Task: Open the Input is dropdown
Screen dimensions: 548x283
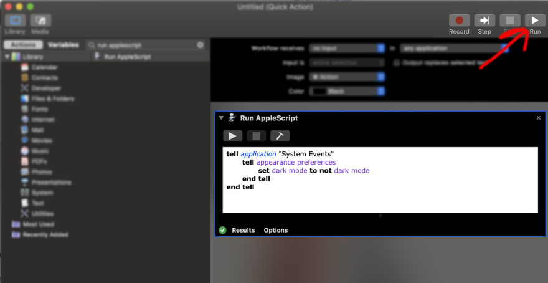Action: pyautogui.click(x=347, y=62)
